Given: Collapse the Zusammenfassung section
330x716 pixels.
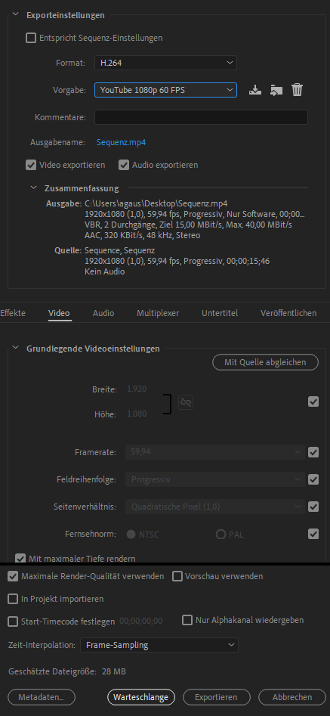Looking at the screenshot, I should click(x=34, y=188).
